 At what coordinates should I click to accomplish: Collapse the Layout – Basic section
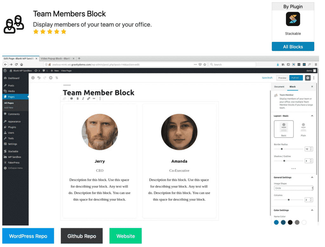[x=312, y=116]
